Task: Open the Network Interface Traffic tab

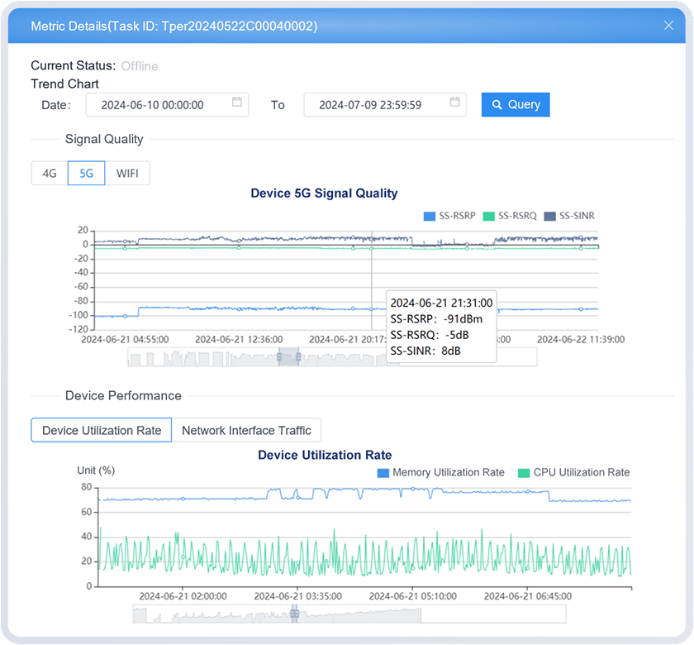Action: 246,430
